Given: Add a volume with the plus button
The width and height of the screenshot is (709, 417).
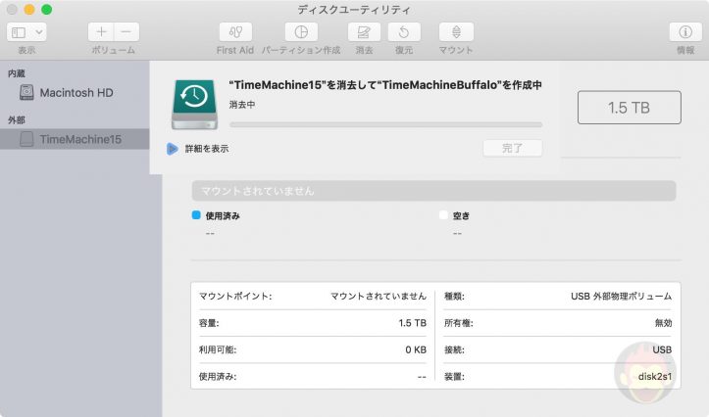Looking at the screenshot, I should (x=101, y=32).
